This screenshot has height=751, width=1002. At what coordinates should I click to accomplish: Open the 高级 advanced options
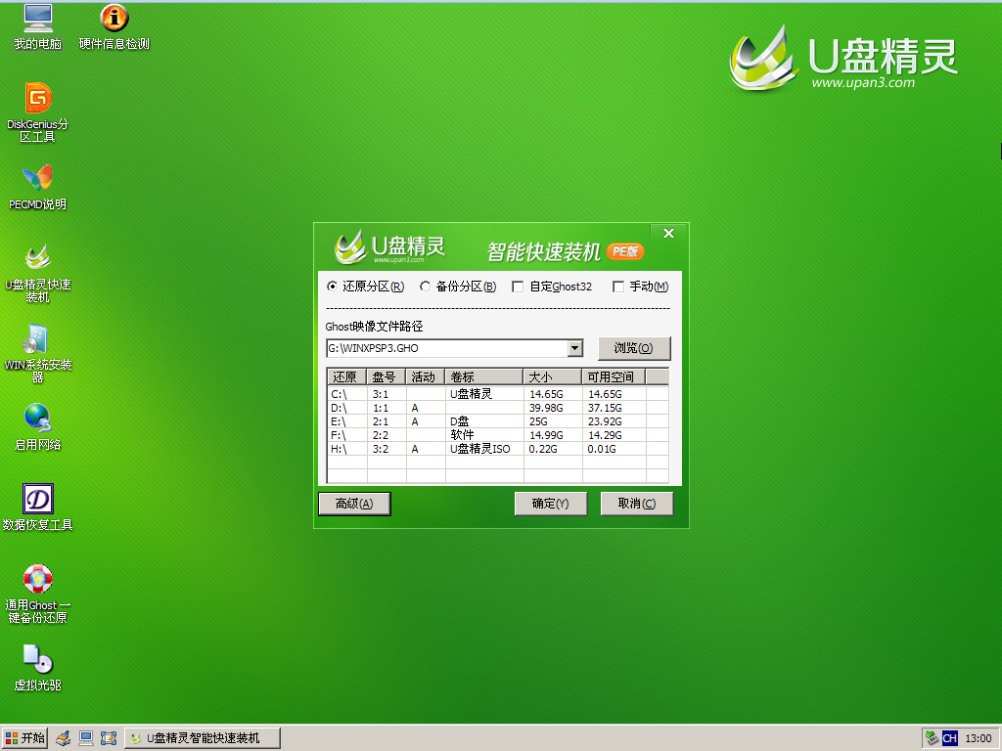353,504
